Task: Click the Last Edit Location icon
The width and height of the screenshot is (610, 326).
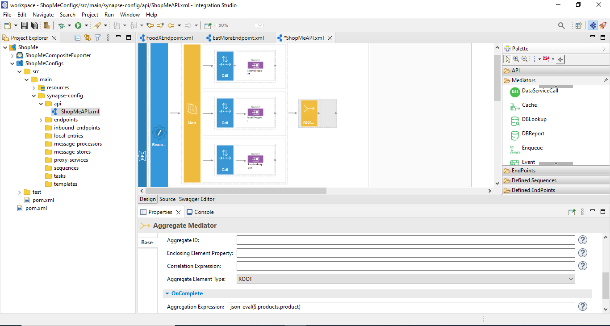Action: point(150,26)
